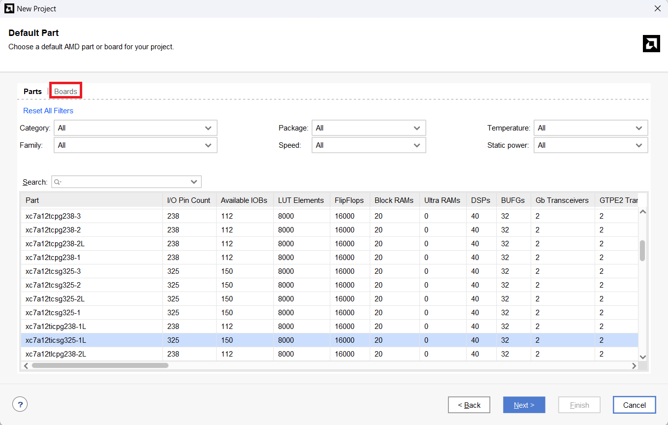This screenshot has height=425, width=668.
Task: Click the Part column header
Action: pyautogui.click(x=91, y=200)
